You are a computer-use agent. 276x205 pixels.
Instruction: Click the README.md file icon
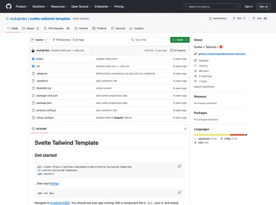click(33, 88)
